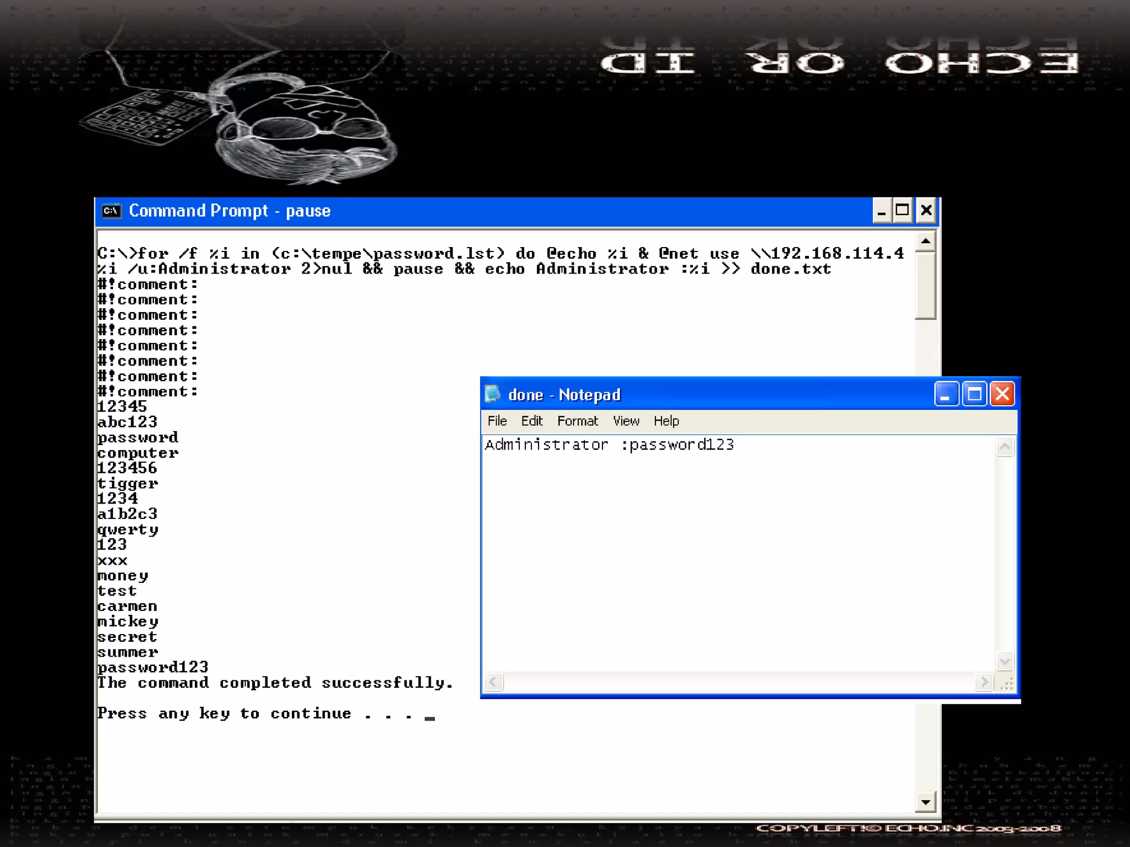1130x847 pixels.
Task: Click the Notepad text area with Administrator line
Action: [x=609, y=445]
